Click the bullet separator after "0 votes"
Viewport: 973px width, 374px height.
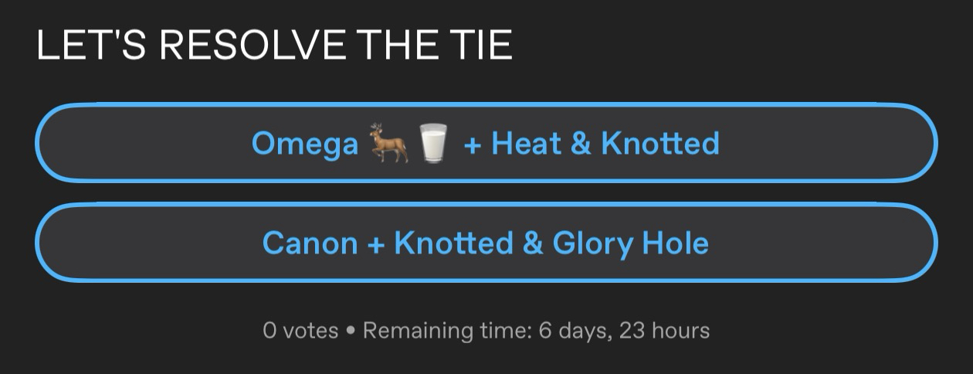pyautogui.click(x=351, y=331)
